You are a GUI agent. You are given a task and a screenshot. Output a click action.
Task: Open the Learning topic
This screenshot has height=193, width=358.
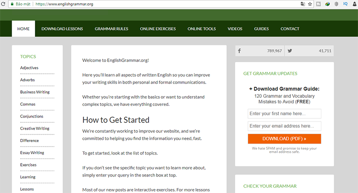[x=28, y=177]
